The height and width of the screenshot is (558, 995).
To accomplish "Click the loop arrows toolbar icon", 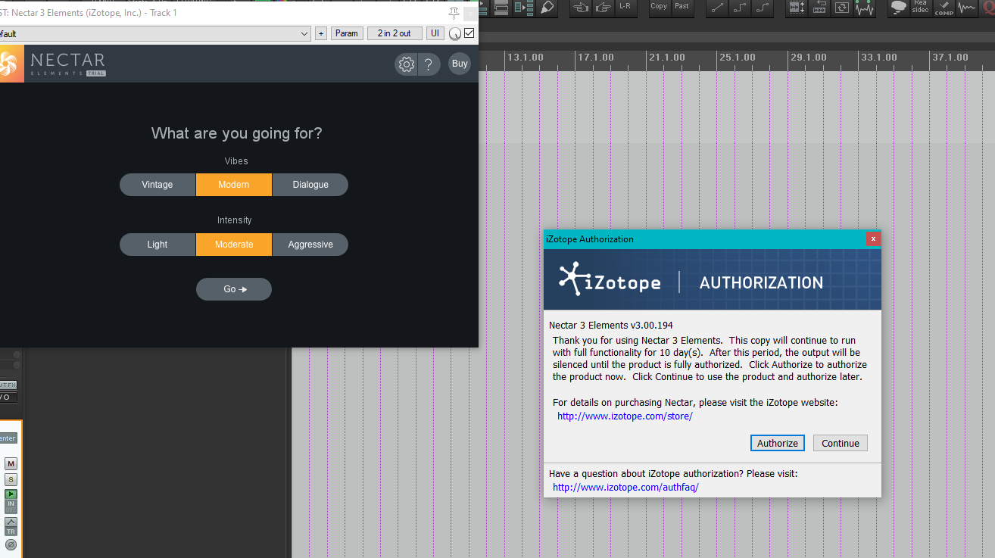I will tap(841, 8).
